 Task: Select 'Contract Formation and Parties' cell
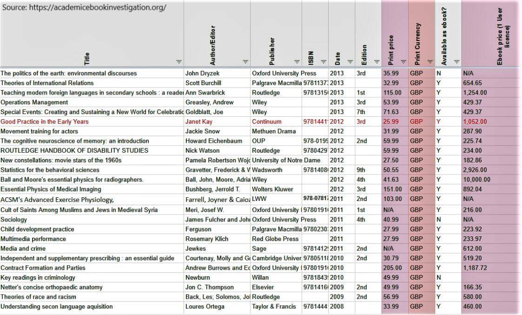click(92, 268)
